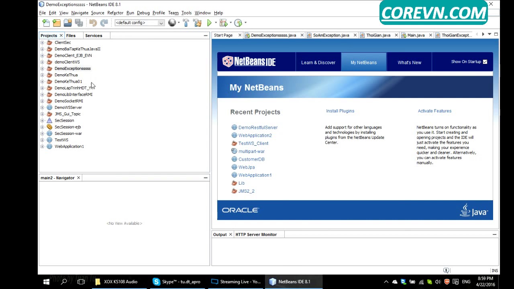Click the volume speaker tray icon
The image size is (514, 289).
pyautogui.click(x=438, y=282)
